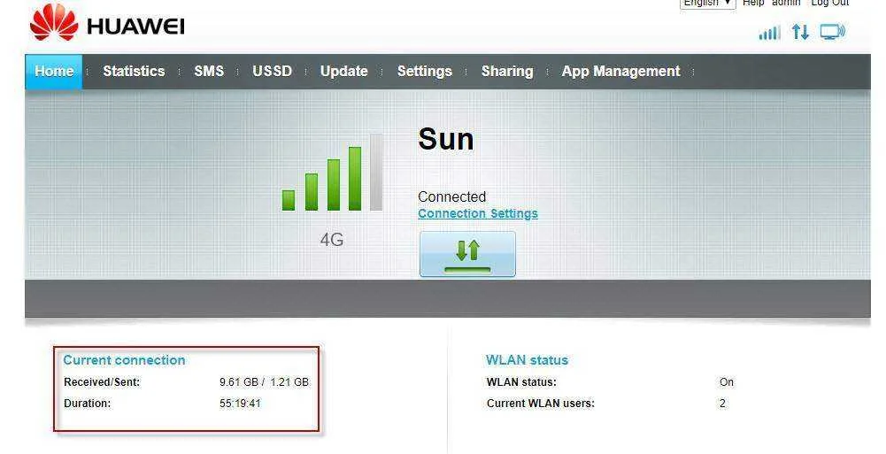Select the 9.61 GB / 1.21 GB value
Viewport: 886px width, 454px height.
click(x=265, y=382)
